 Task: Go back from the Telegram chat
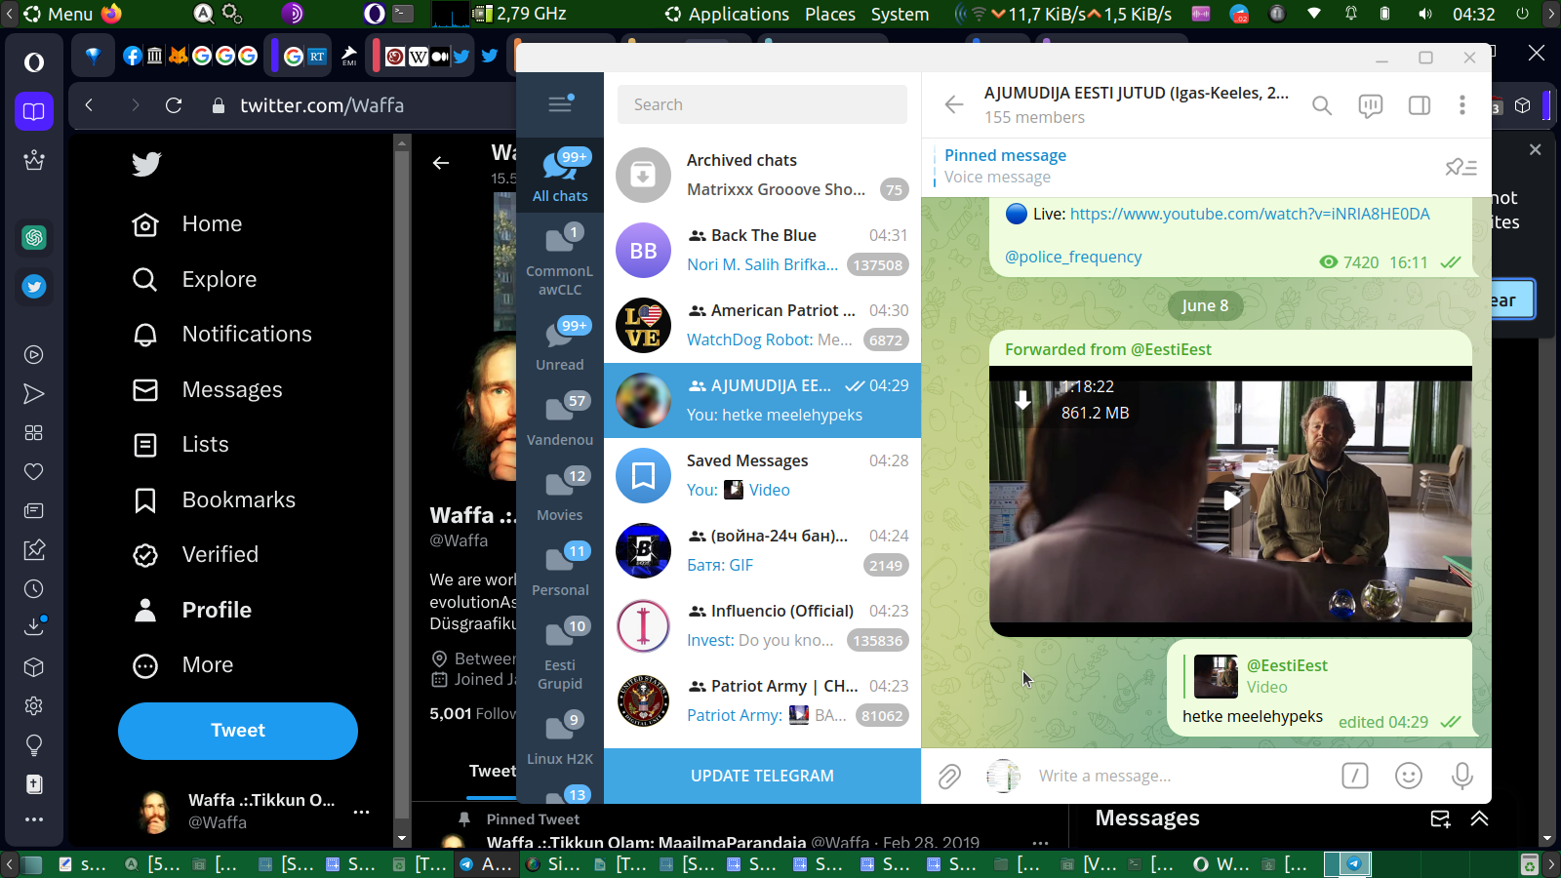click(x=954, y=104)
